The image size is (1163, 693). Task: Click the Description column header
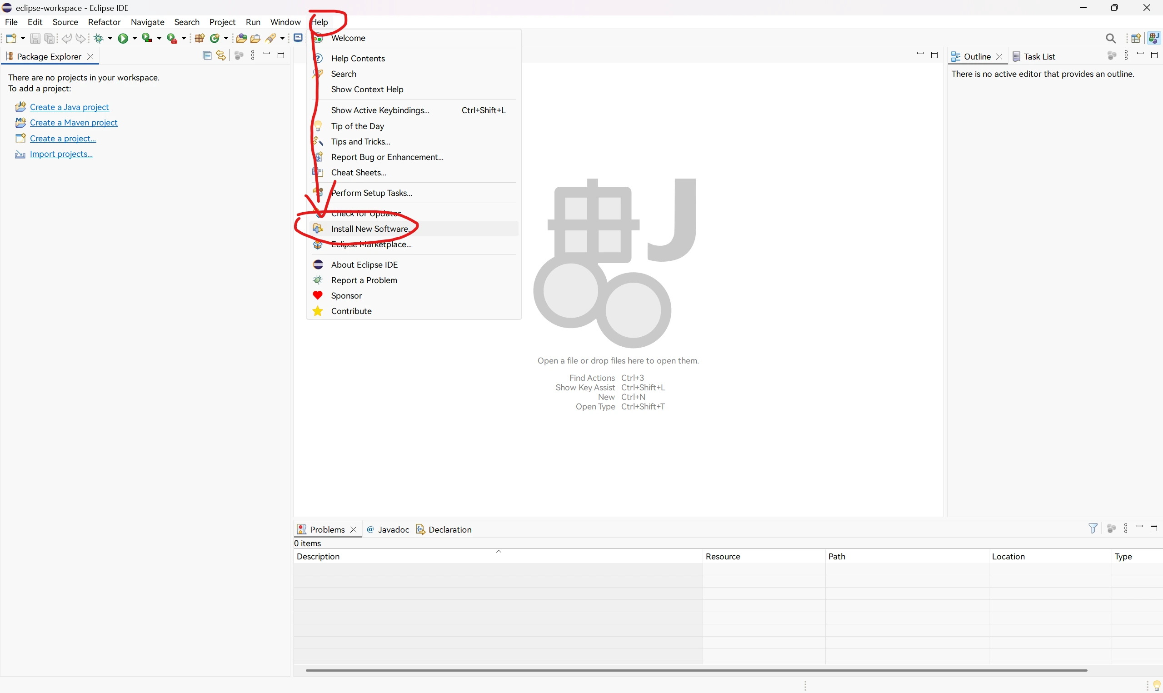(x=318, y=557)
